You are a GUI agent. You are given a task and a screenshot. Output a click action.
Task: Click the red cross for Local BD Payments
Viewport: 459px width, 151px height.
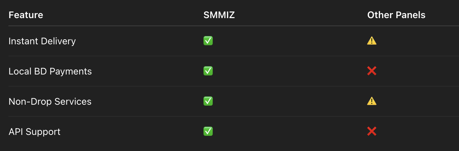[372, 71]
